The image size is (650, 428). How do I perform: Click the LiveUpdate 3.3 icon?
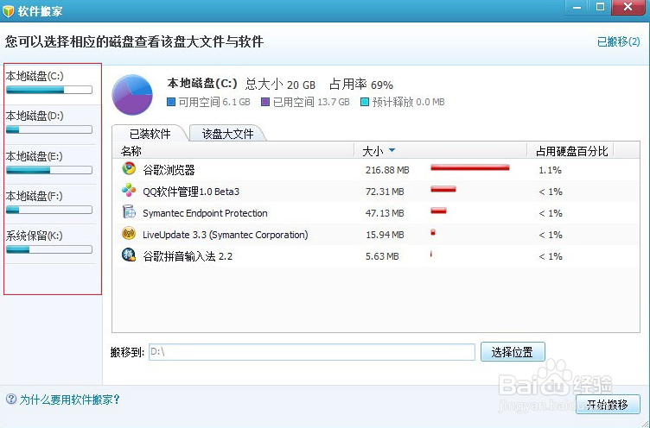point(129,233)
